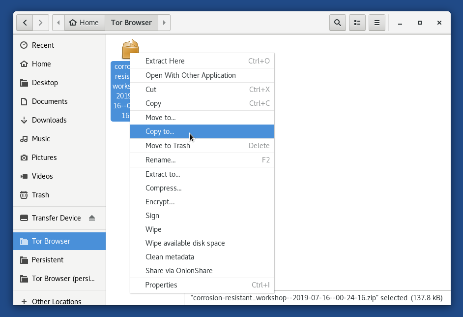Close the file manager window
Viewport: 463px width, 317px height.
439,23
